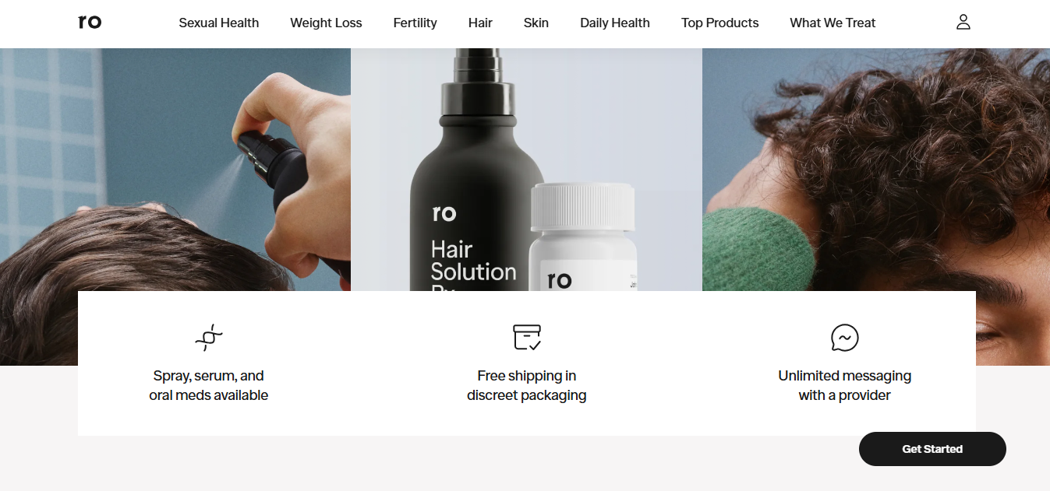The width and height of the screenshot is (1050, 491).
Task: Open What We Treat page
Action: (x=833, y=23)
